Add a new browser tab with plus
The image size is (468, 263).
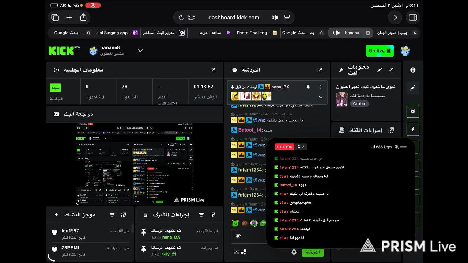coord(69,18)
